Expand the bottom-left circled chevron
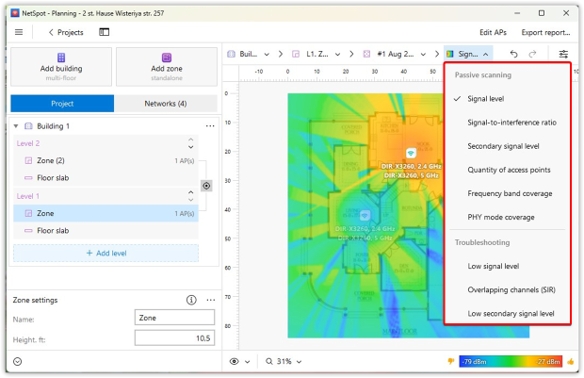 pos(18,362)
